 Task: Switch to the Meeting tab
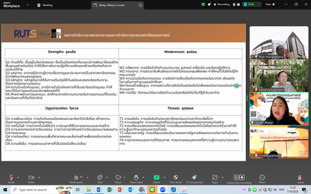[45, 5]
